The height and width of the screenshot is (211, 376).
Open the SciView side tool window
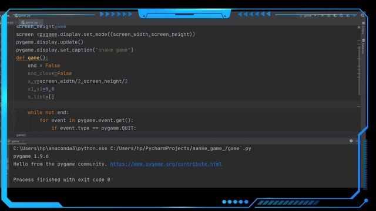point(363,29)
